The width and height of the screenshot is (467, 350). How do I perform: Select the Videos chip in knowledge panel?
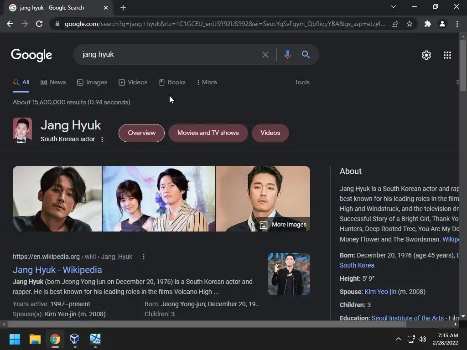point(270,133)
